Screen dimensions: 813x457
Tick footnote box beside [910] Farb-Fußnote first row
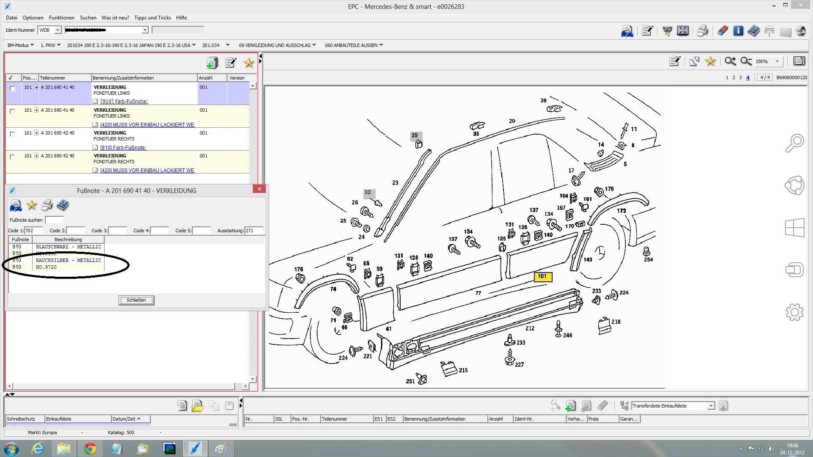click(95, 102)
